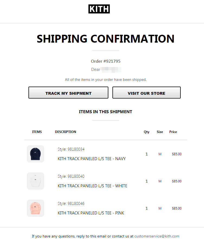This screenshot has height=241, width=204.
Task: Open the white tee product thumbnail
Action: coord(35,181)
